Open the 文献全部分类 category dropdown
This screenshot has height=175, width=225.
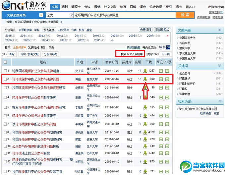click(23, 15)
